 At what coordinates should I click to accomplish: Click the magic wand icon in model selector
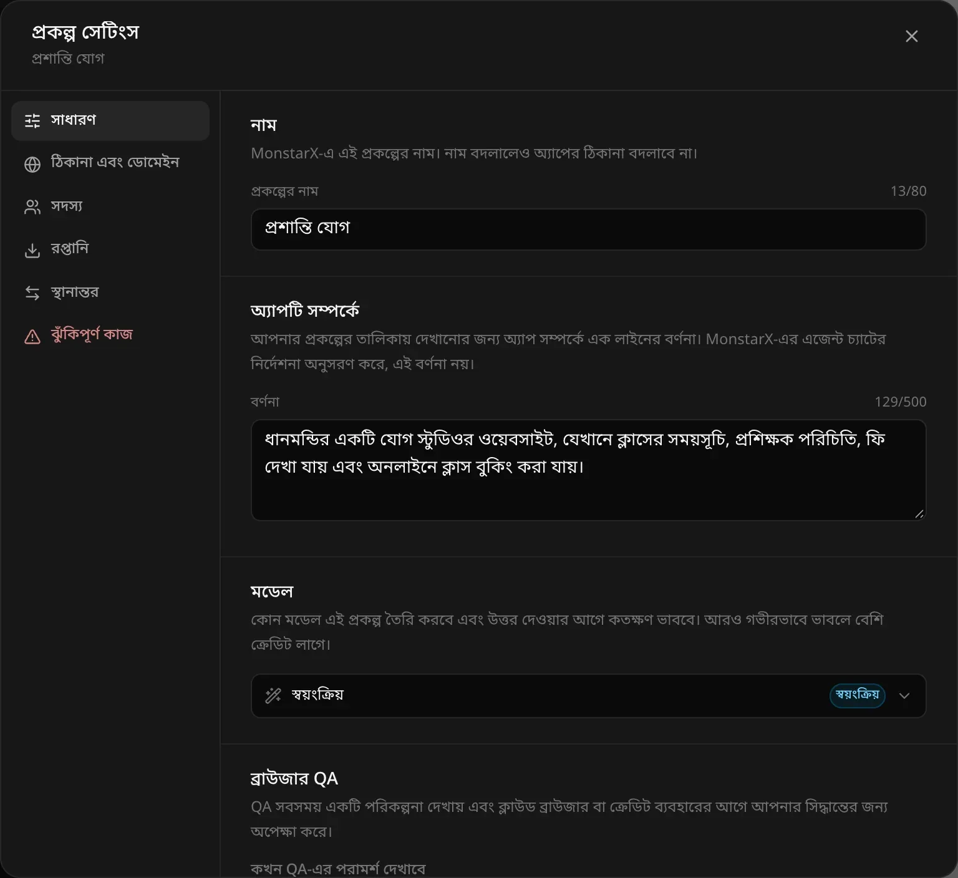click(273, 695)
